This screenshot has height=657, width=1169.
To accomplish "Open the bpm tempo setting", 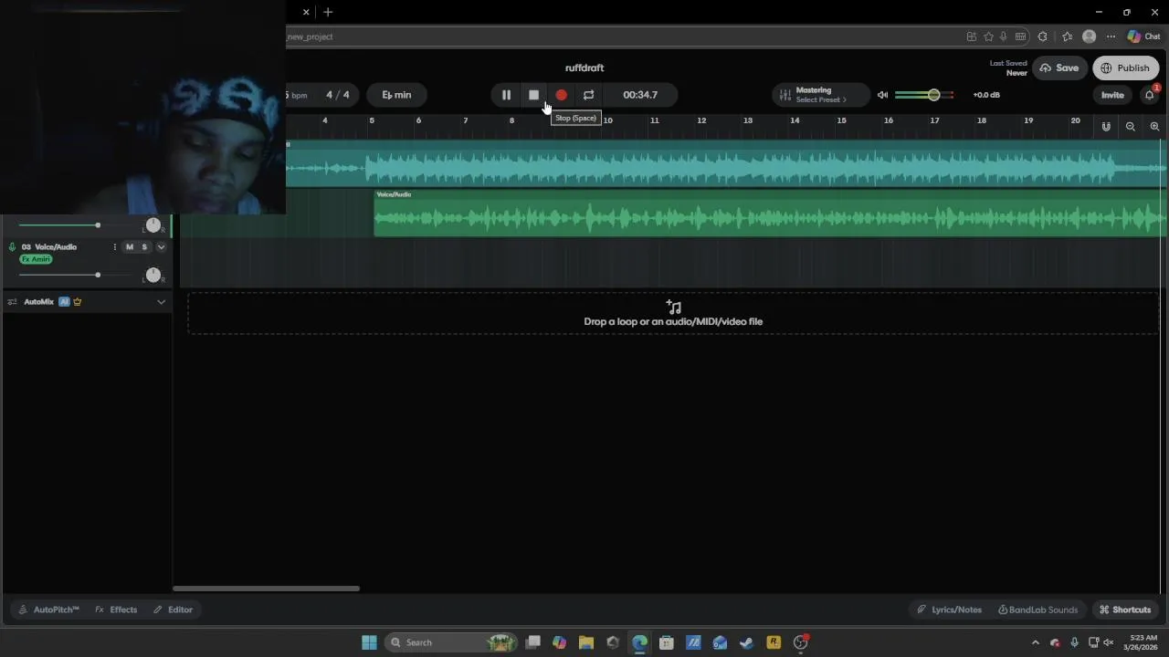I will (x=297, y=95).
